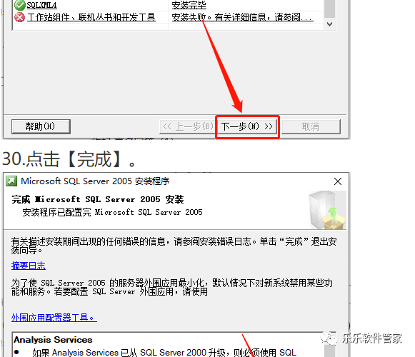
Task: Click the green check icon beside SQLXML4
Action: (20, 5)
